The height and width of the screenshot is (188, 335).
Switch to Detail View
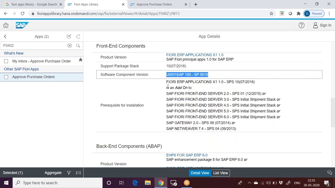(200, 173)
